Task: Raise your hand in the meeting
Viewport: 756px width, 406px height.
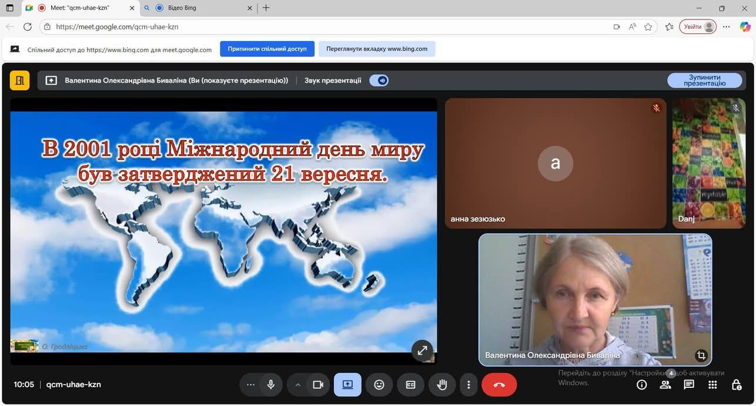Action: coord(442,385)
